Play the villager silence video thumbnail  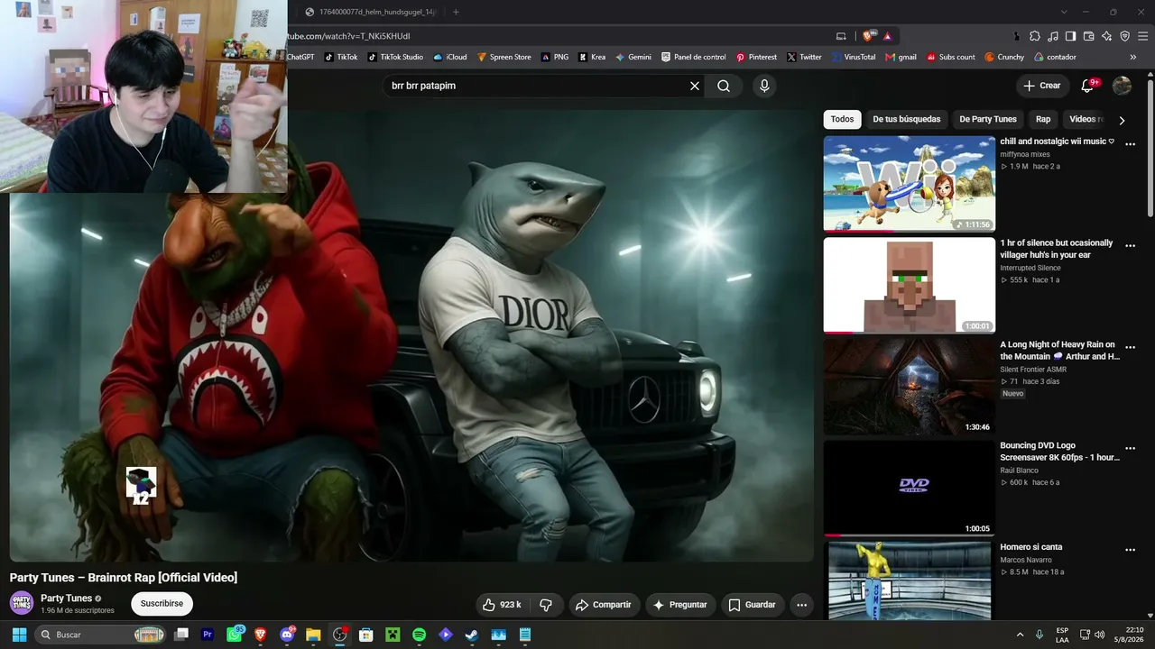(x=909, y=286)
